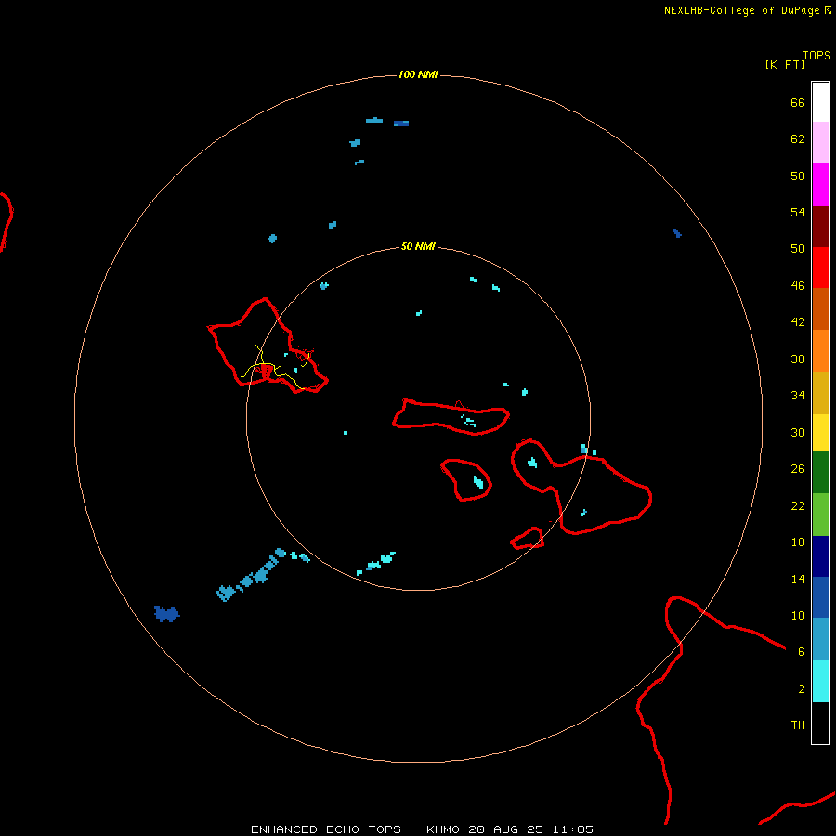Click the 'NEXLAB-College of DuPage' credit text
This screenshot has width=836, height=836.
point(741,10)
